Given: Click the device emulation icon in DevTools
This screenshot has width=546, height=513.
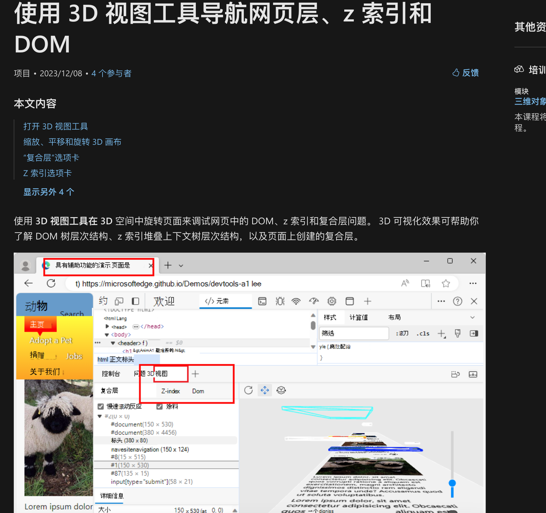Looking at the screenshot, I should point(119,301).
